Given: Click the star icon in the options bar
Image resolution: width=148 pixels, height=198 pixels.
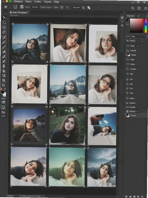Looking at the screenshot, I should coord(67,8).
